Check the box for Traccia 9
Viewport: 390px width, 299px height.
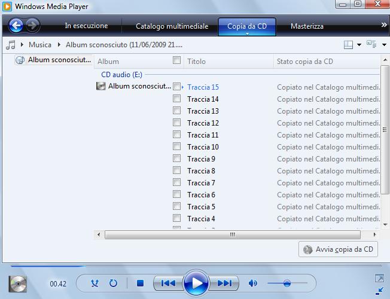coord(176,158)
